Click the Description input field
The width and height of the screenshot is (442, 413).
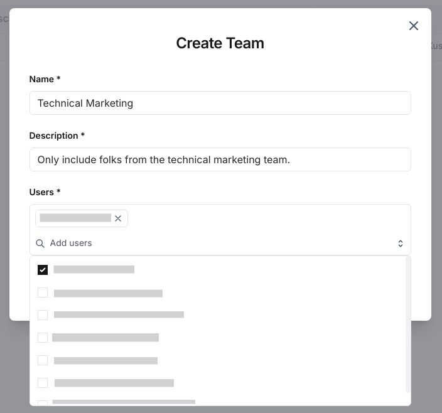[x=220, y=159]
